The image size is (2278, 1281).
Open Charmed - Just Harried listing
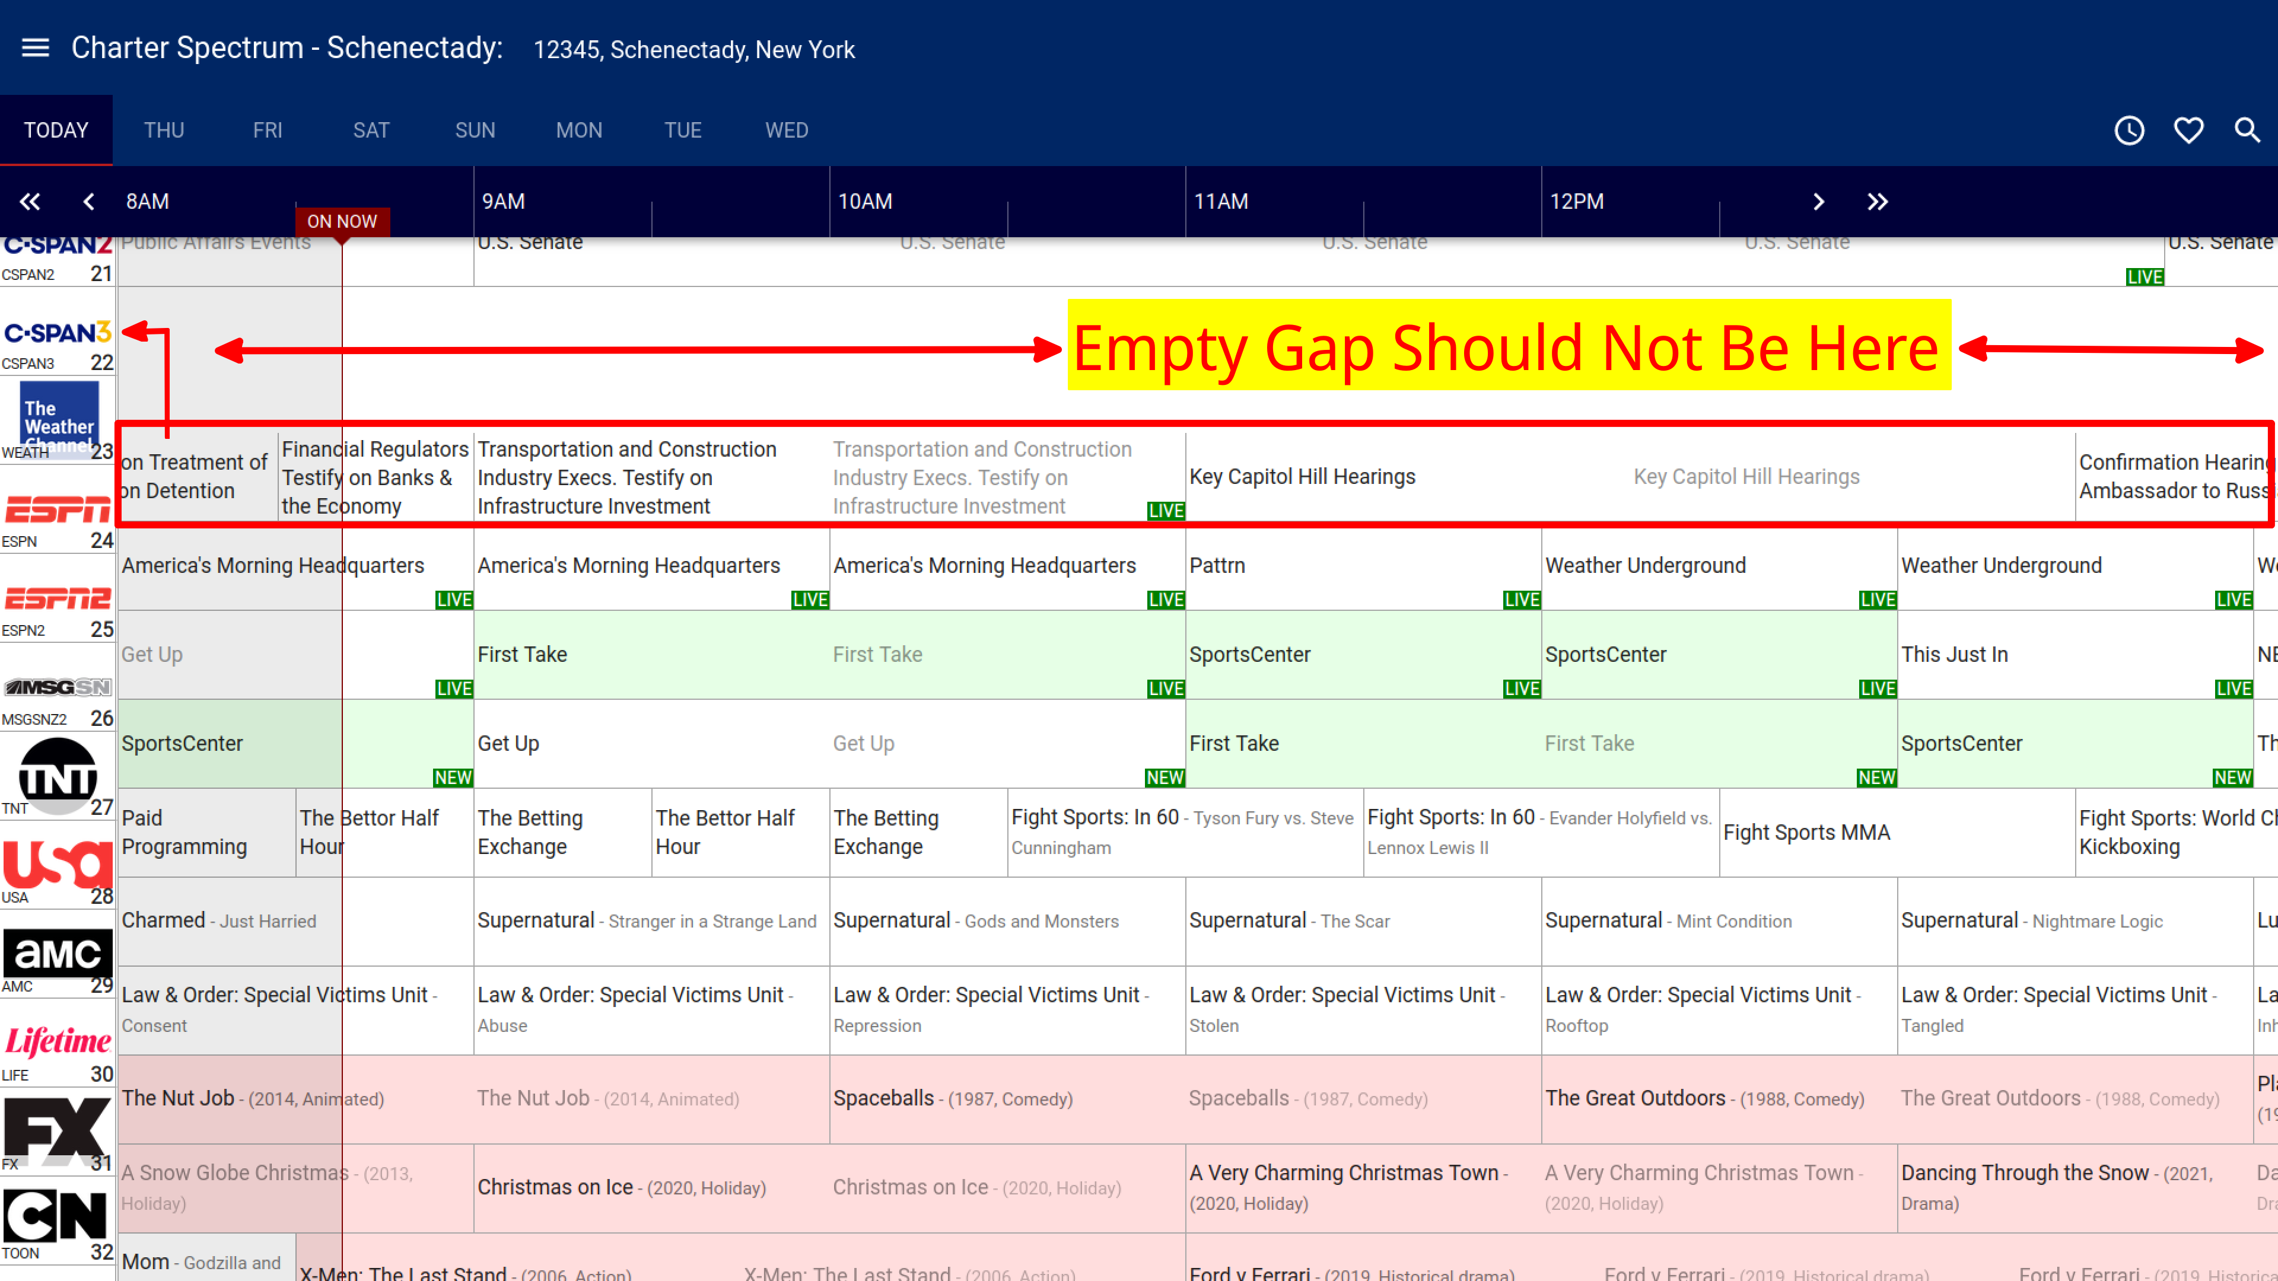pyautogui.click(x=295, y=921)
